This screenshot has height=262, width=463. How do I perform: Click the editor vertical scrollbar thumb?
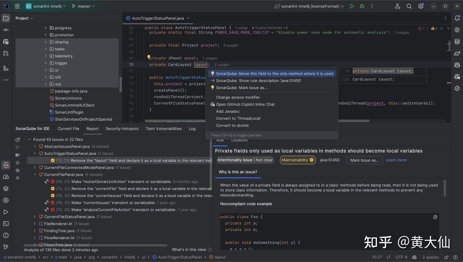[x=449, y=46]
